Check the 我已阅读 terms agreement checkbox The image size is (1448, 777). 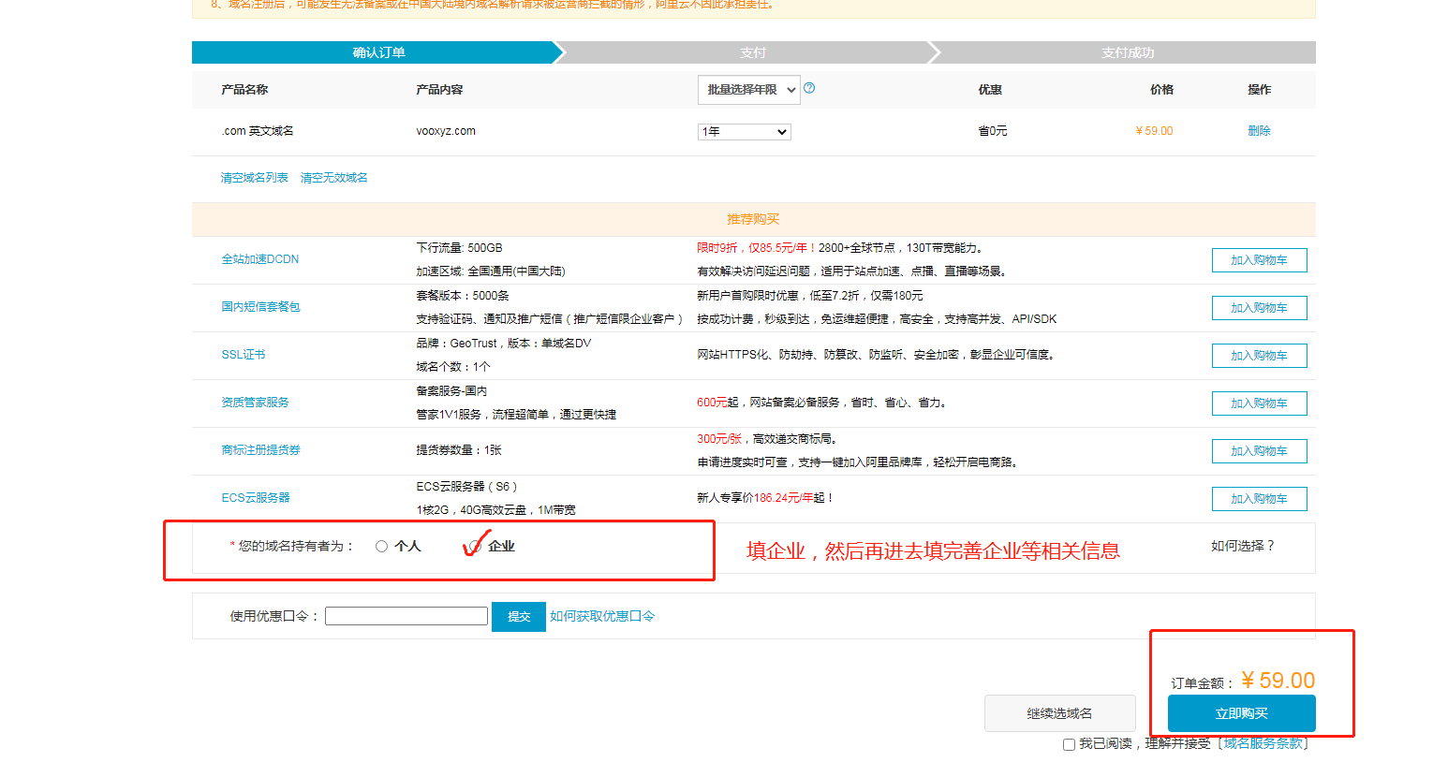pos(1068,744)
